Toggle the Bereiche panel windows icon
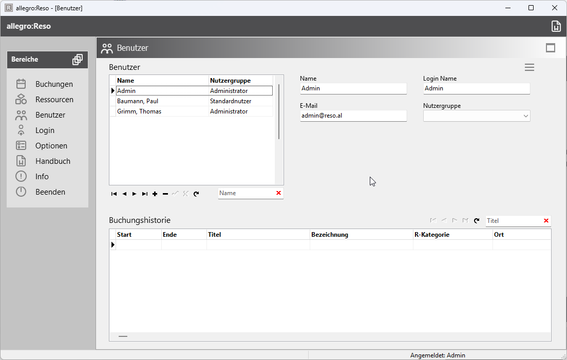Image resolution: width=567 pixels, height=360 pixels. [x=78, y=60]
